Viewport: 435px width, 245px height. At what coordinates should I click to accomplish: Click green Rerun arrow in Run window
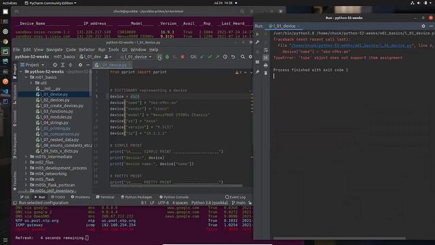tap(258, 35)
